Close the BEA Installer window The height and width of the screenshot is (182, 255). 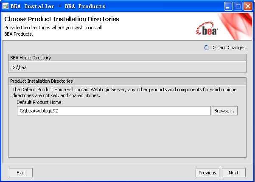coord(248,6)
